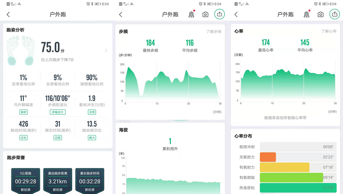The width and height of the screenshot is (343, 194).
Task: Open route map icon on middle screen
Action: [x=191, y=14]
